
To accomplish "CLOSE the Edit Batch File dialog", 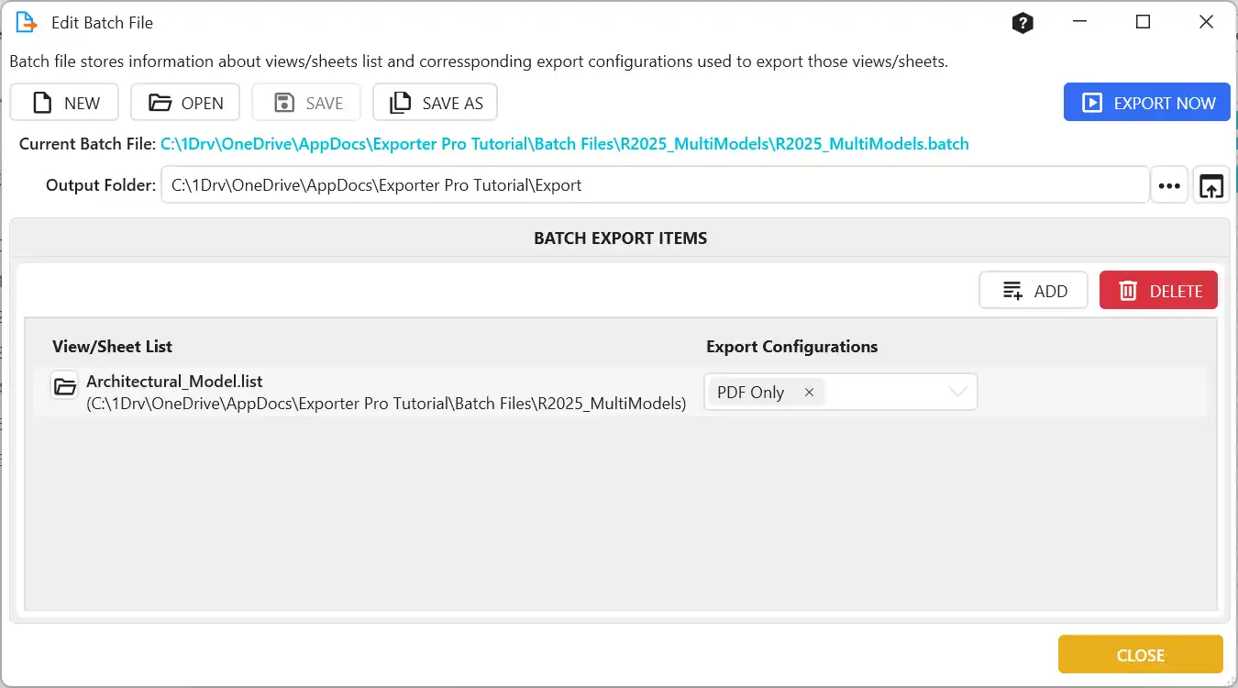I will pyautogui.click(x=1141, y=655).
